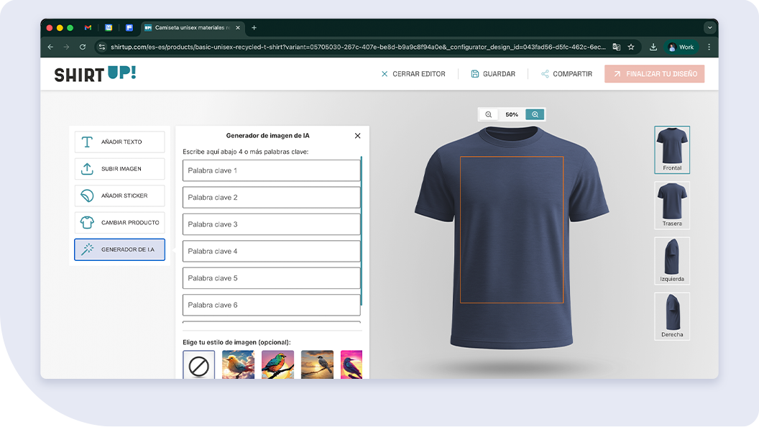Click the Añadir Texto tool
Screen dimensions: 759x427
click(x=119, y=142)
